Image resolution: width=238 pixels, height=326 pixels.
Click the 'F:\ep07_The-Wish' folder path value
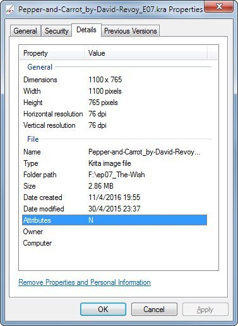point(117,175)
